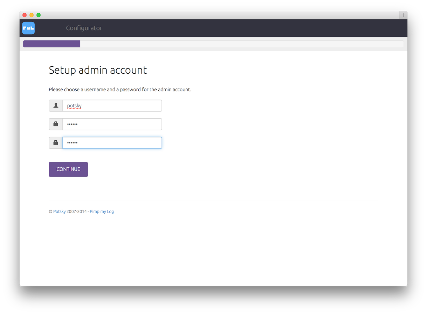Click the plus button at window top right
Viewport: 427px width, 314px height.
[x=403, y=15]
